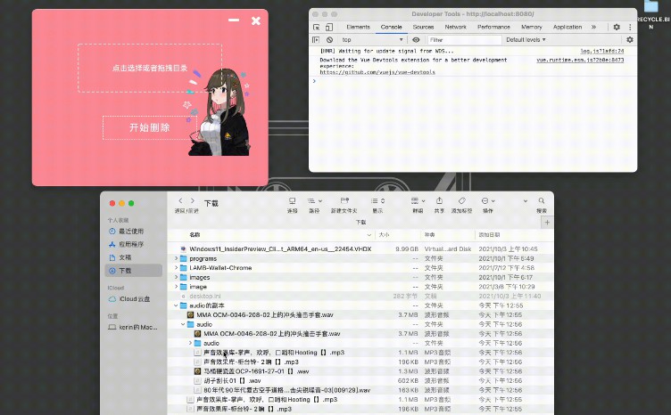This screenshot has height=415, width=671.
Task: Open DevTools settings gear next to the tabs
Action: point(616,28)
